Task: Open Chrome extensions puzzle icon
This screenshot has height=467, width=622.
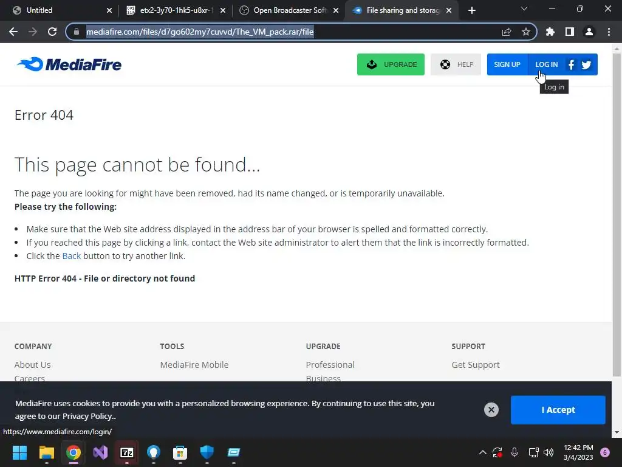Action: [550, 32]
